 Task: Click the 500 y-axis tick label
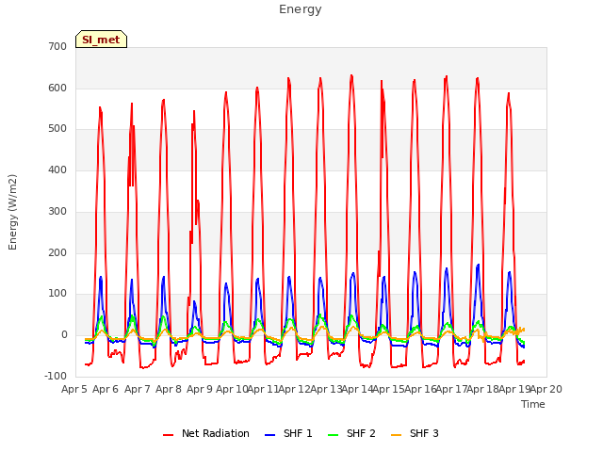coord(57,129)
